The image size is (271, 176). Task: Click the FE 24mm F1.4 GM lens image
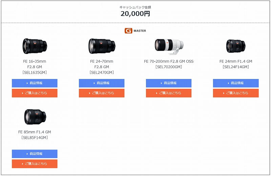(236, 46)
